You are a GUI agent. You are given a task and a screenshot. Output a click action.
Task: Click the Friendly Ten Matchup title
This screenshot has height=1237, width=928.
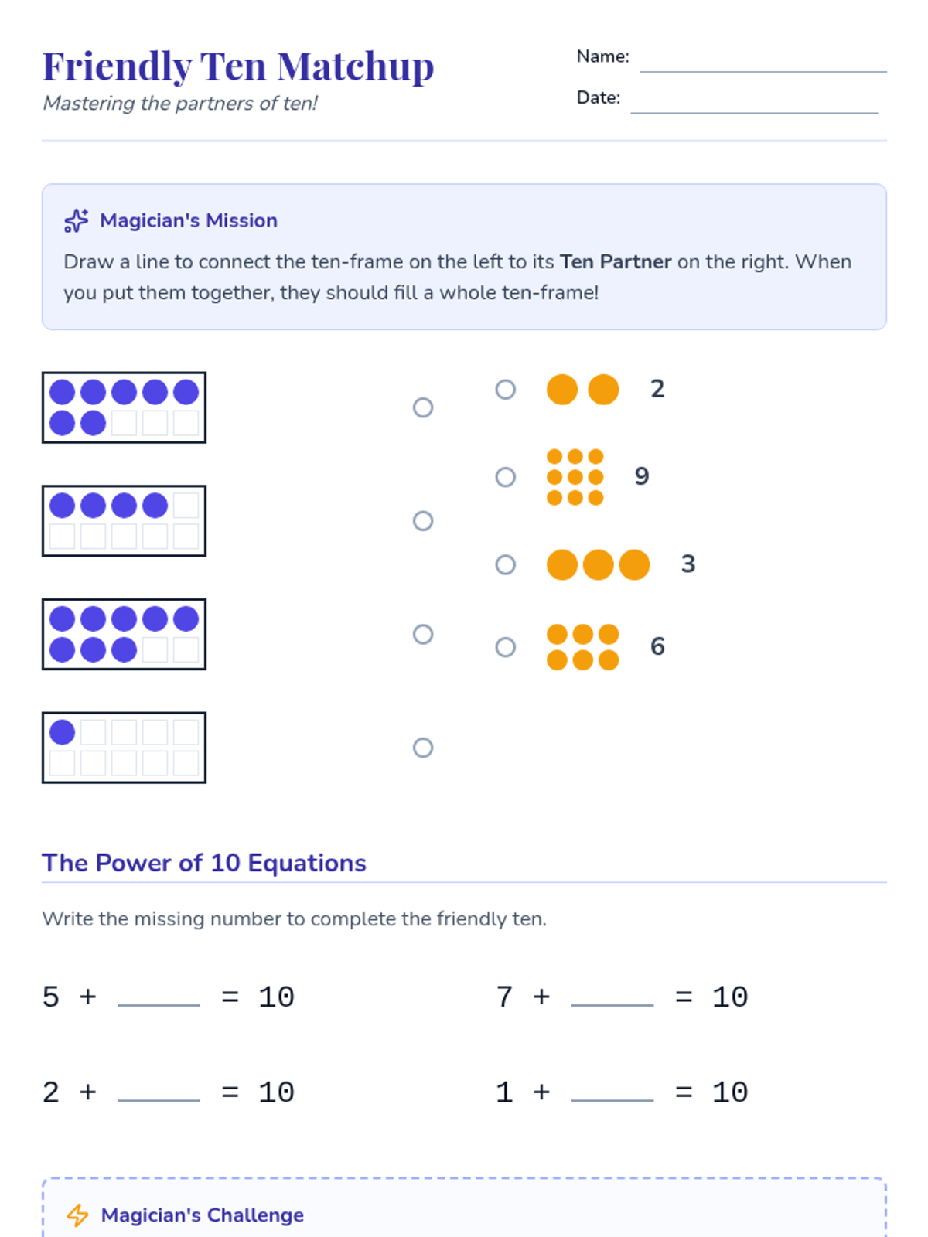(238, 66)
